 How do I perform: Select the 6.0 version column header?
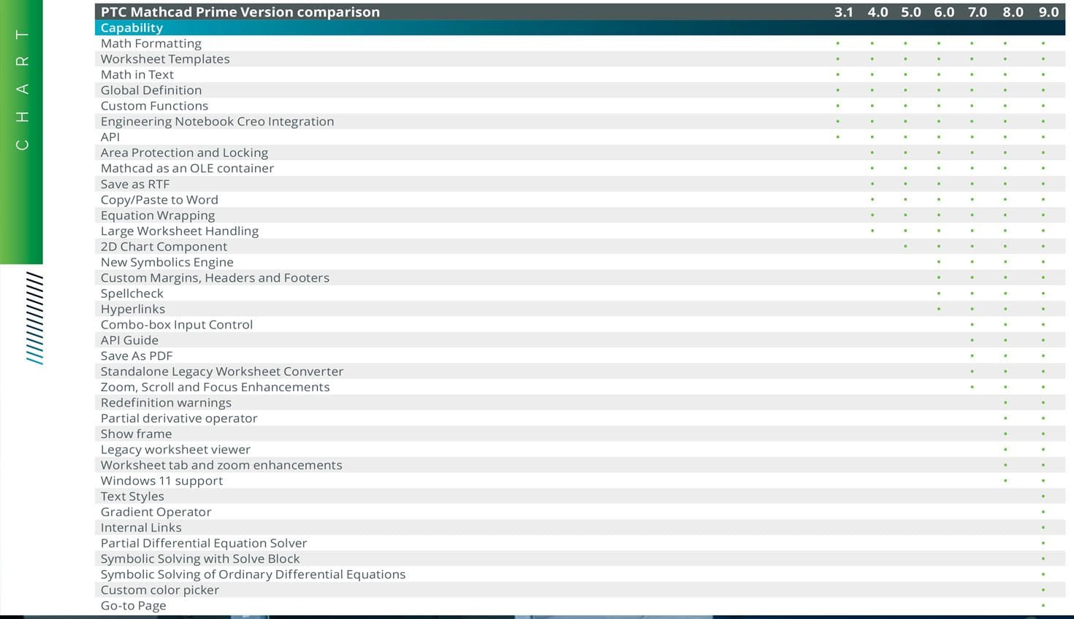pyautogui.click(x=944, y=12)
